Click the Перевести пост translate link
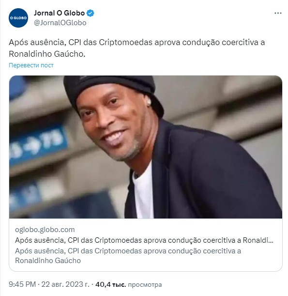This screenshot has width=288, height=296. [31, 65]
